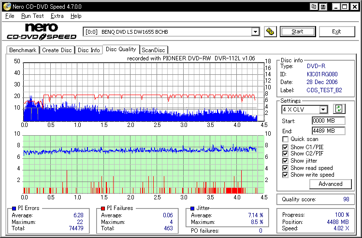The image size is (362, 238).
Task: Click the Start button
Action: [x=298, y=31]
